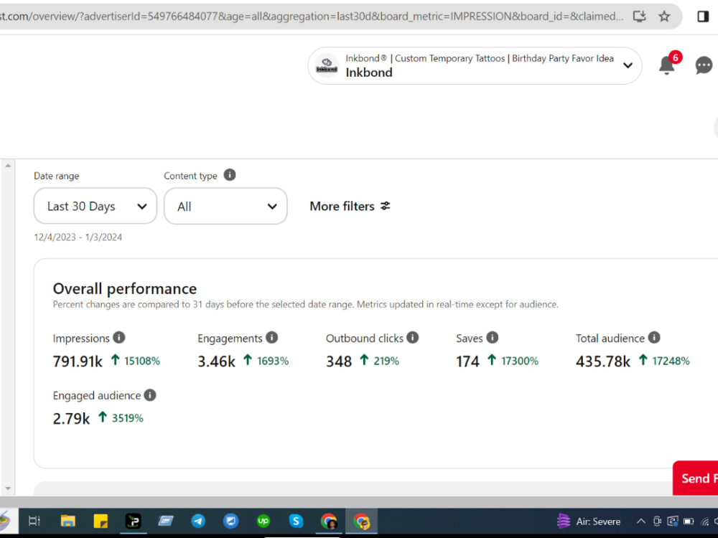
Task: Click the address bar URL
Action: coord(312,16)
